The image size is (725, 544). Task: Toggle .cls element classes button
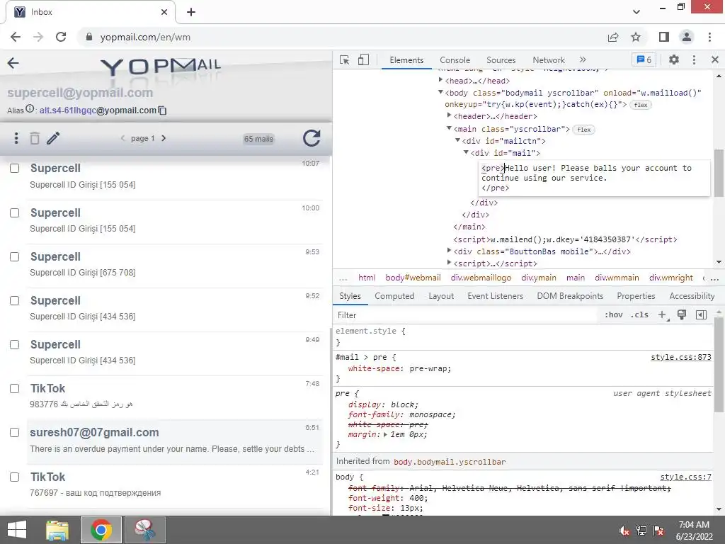(639, 315)
